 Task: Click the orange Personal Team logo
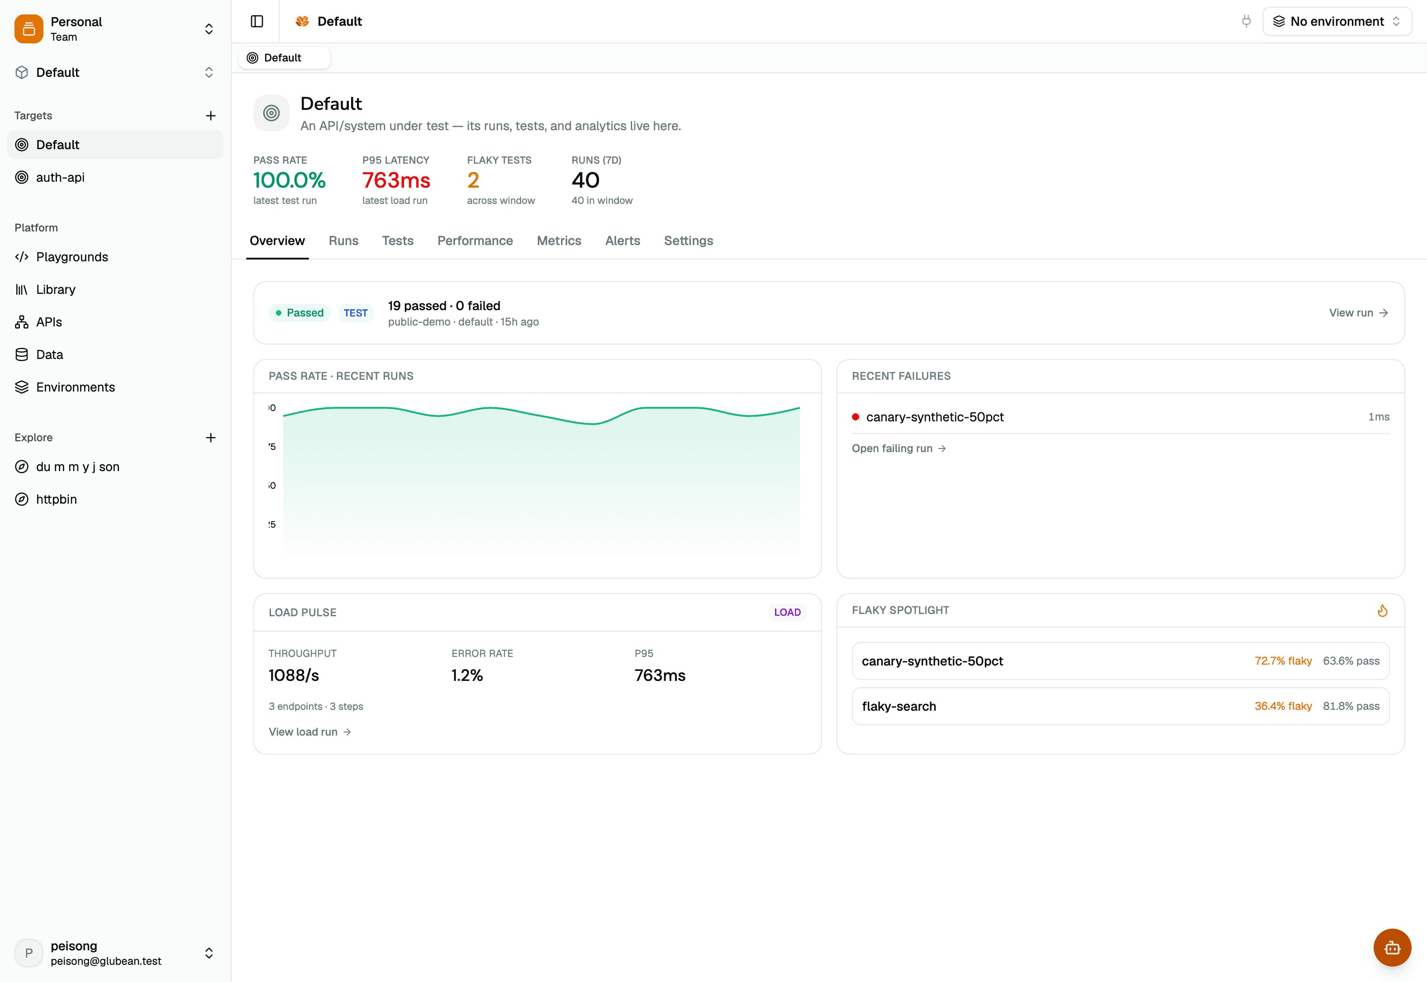(29, 29)
